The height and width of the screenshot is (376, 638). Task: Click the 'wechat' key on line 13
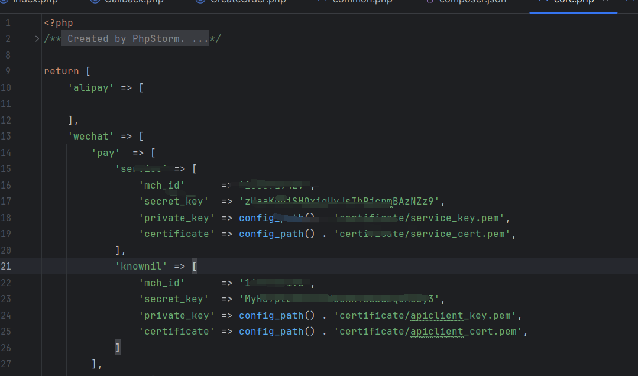(90, 136)
